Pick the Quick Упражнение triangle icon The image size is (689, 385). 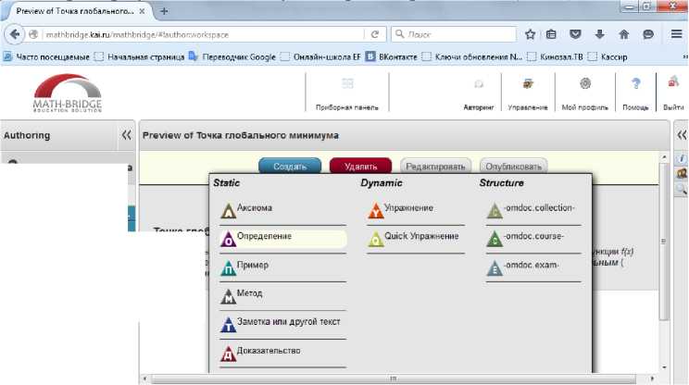pyautogui.click(x=376, y=240)
